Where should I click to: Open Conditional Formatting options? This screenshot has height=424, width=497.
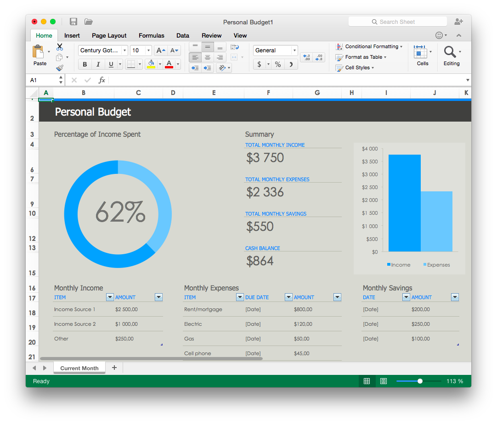tap(369, 46)
